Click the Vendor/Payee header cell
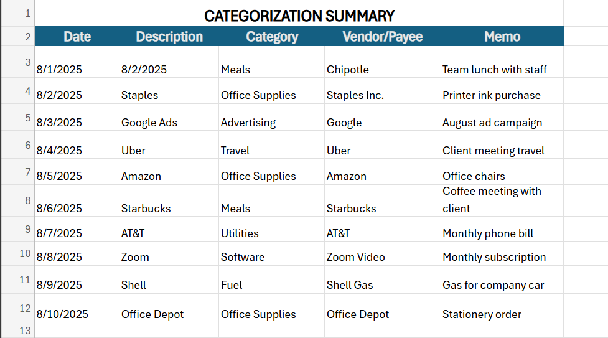Viewport: 608px width, 338px height. 382,37
